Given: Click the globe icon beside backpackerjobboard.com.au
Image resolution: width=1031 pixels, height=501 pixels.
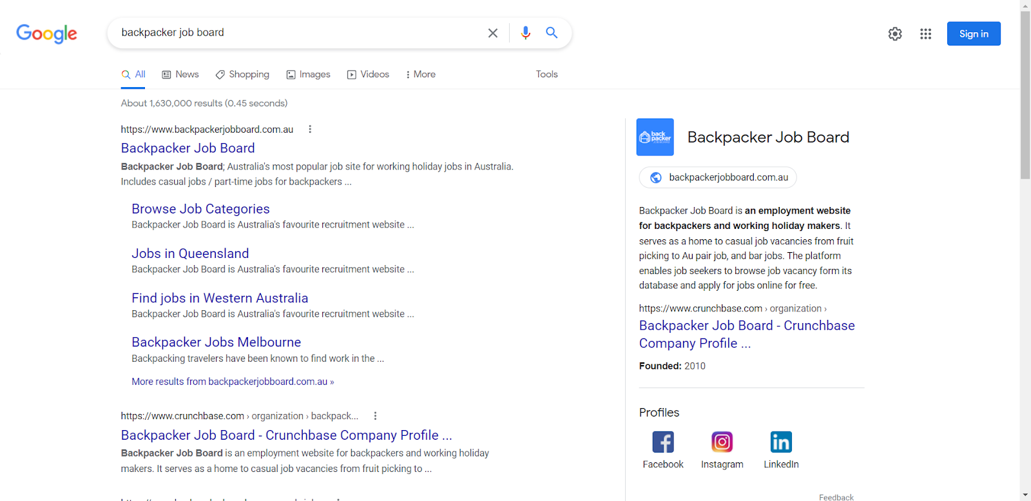Looking at the screenshot, I should [656, 178].
